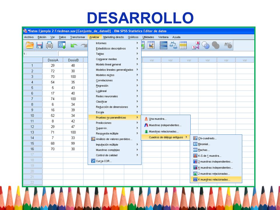Open Curva COR entry
This screenshot has width=280, height=210.
click(115, 161)
